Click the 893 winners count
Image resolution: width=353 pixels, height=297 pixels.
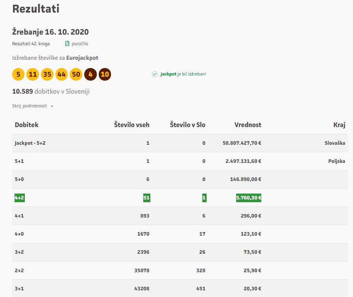[145, 216]
